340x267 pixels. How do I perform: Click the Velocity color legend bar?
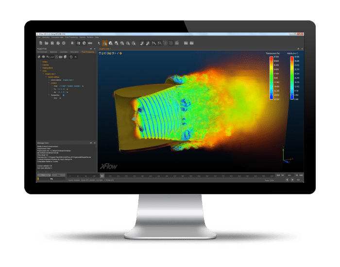(x=292, y=78)
